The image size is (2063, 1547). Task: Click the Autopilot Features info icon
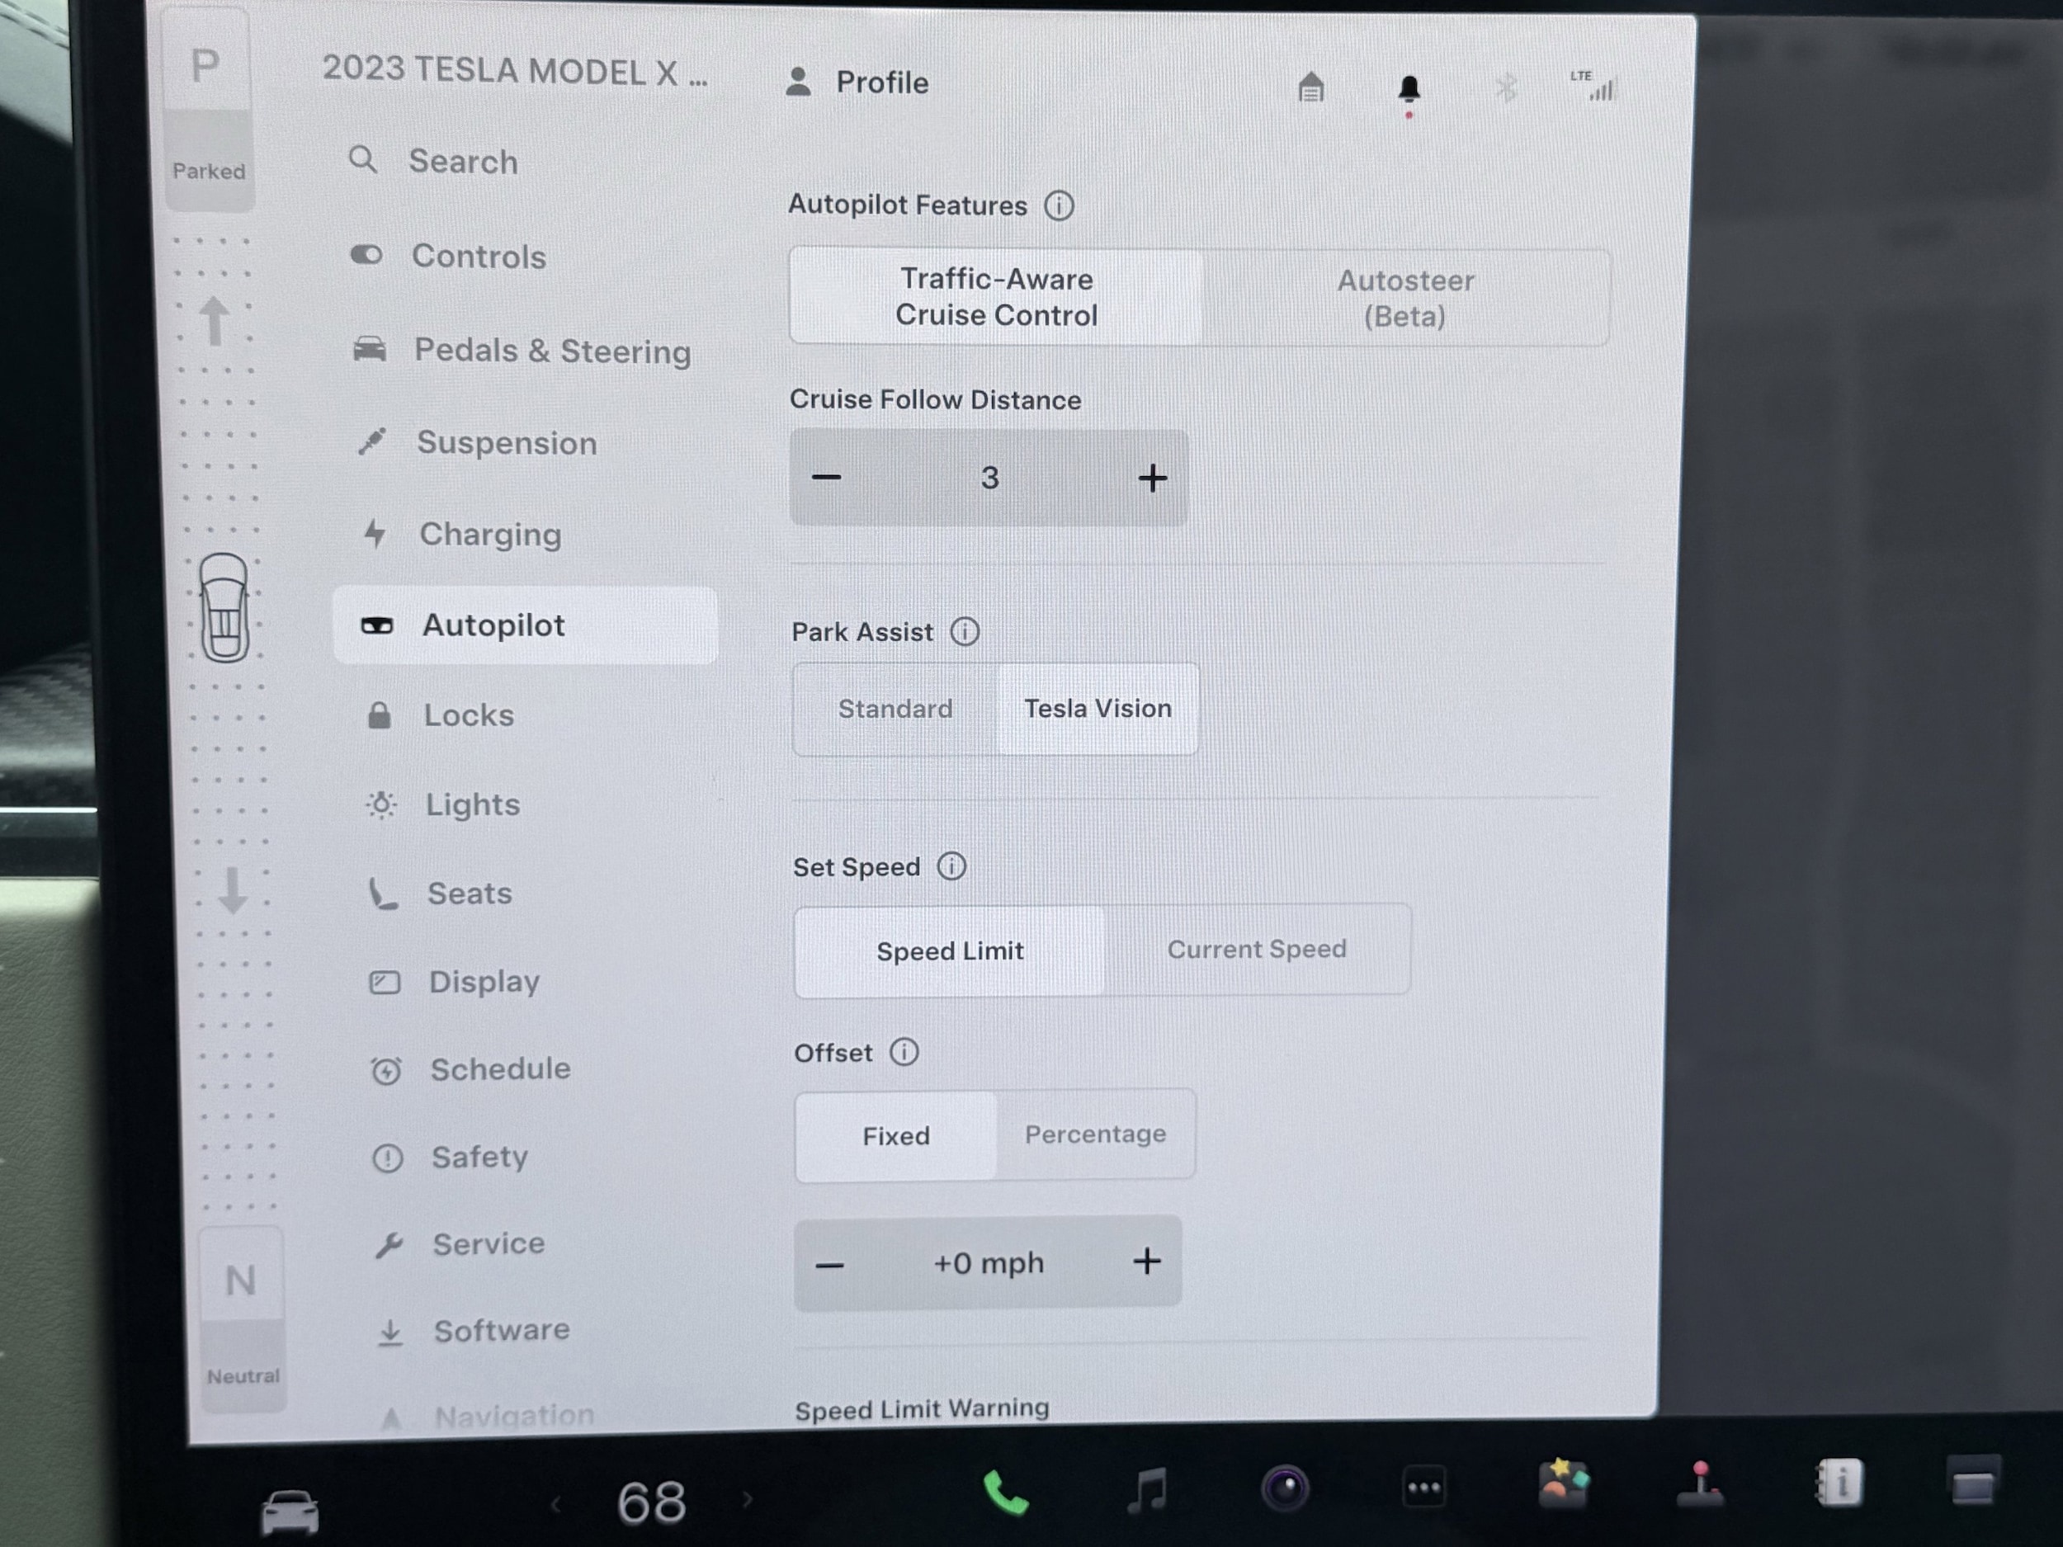(1059, 205)
